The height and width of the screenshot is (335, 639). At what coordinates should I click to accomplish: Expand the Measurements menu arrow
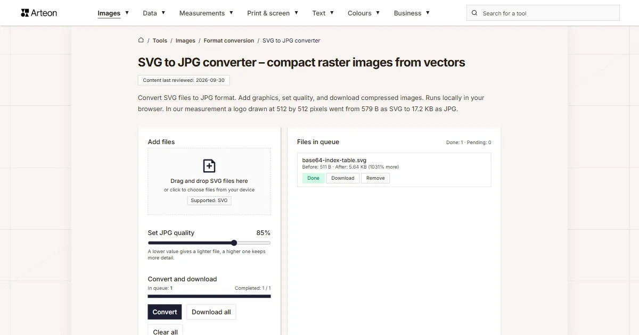coord(231,13)
